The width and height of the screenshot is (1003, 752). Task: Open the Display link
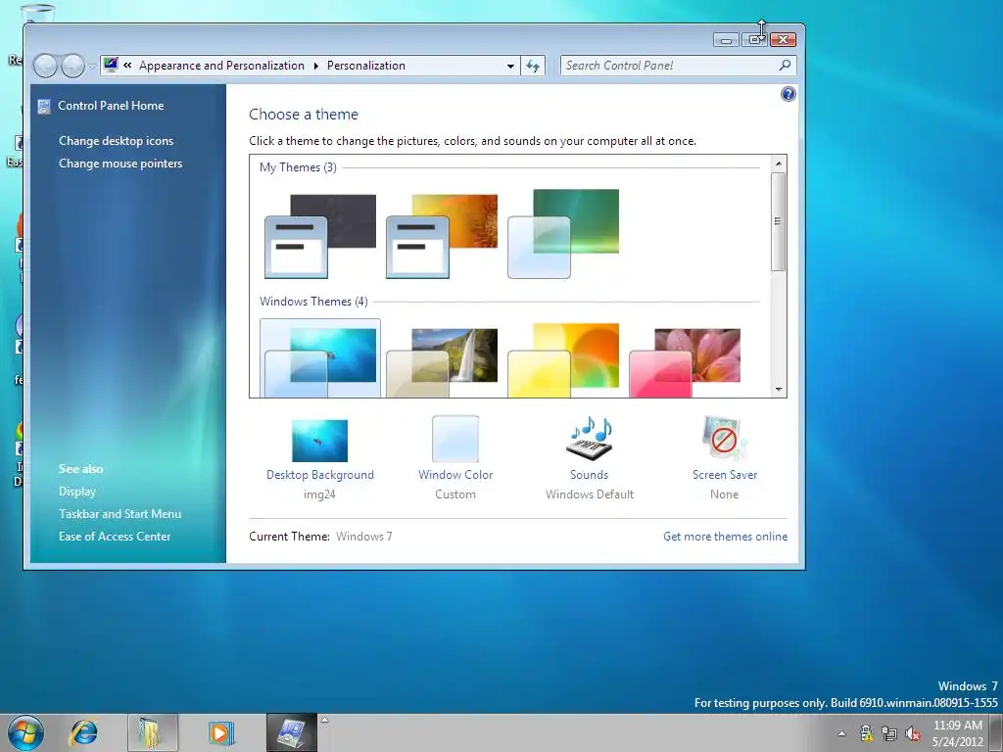(77, 492)
